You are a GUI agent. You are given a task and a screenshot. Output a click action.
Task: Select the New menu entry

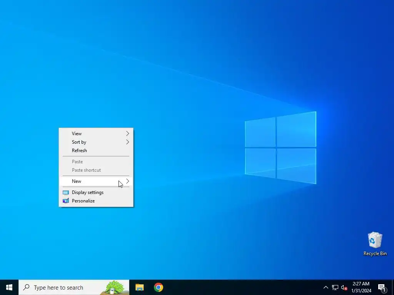click(x=96, y=181)
